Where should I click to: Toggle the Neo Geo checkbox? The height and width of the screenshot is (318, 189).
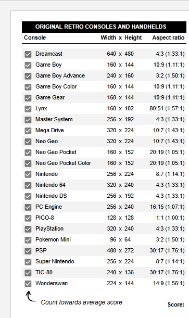pyautogui.click(x=28, y=142)
